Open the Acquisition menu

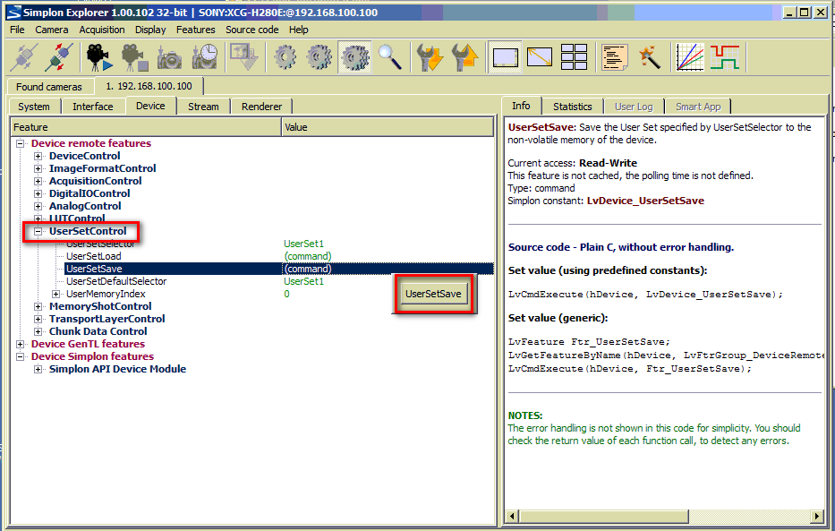tap(102, 30)
